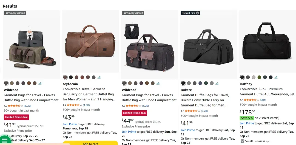Click star rating of Bukere duffle bag
This screenshot has height=145, width=296.
point(191,111)
